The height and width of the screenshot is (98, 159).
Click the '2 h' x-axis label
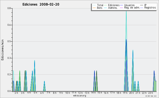point(16,93)
